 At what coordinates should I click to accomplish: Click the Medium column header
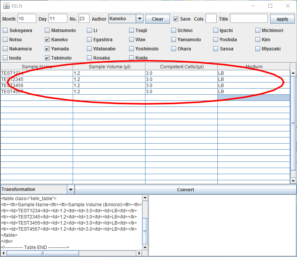click(x=254, y=66)
